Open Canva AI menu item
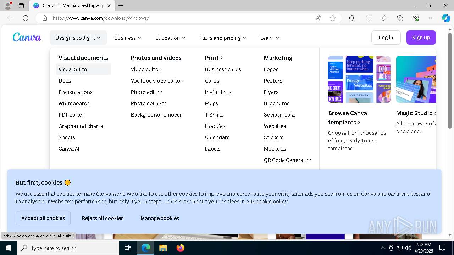The height and width of the screenshot is (255, 454). (69, 149)
